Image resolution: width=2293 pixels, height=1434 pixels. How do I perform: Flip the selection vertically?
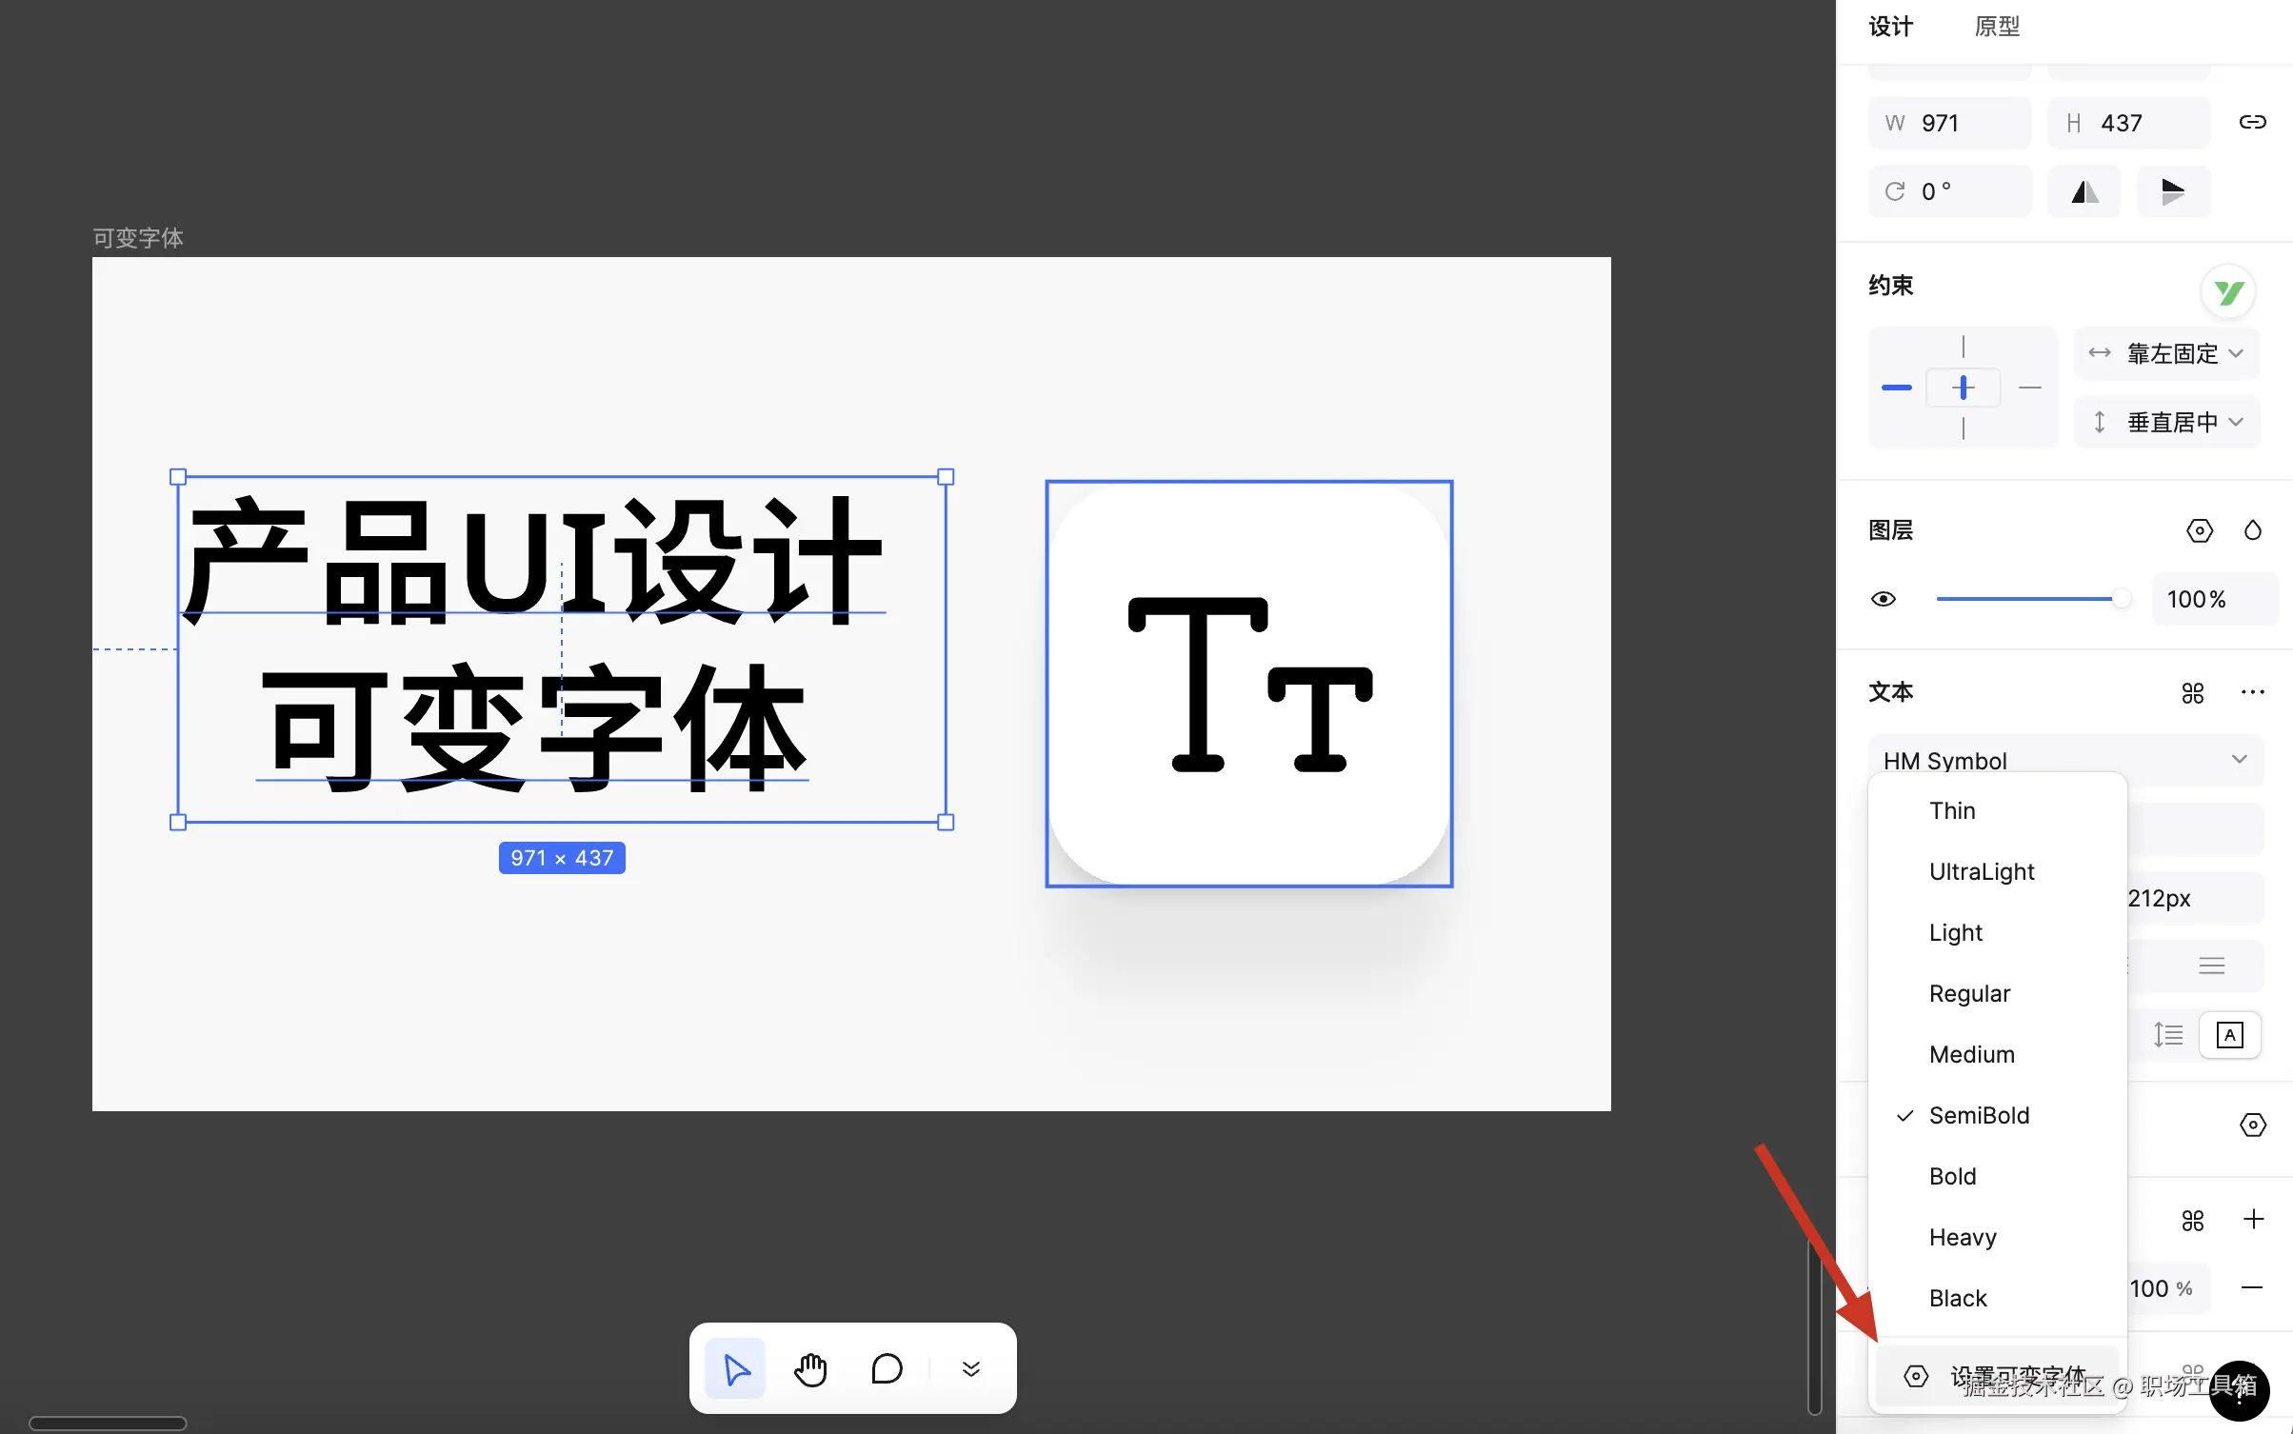[x=2172, y=192]
